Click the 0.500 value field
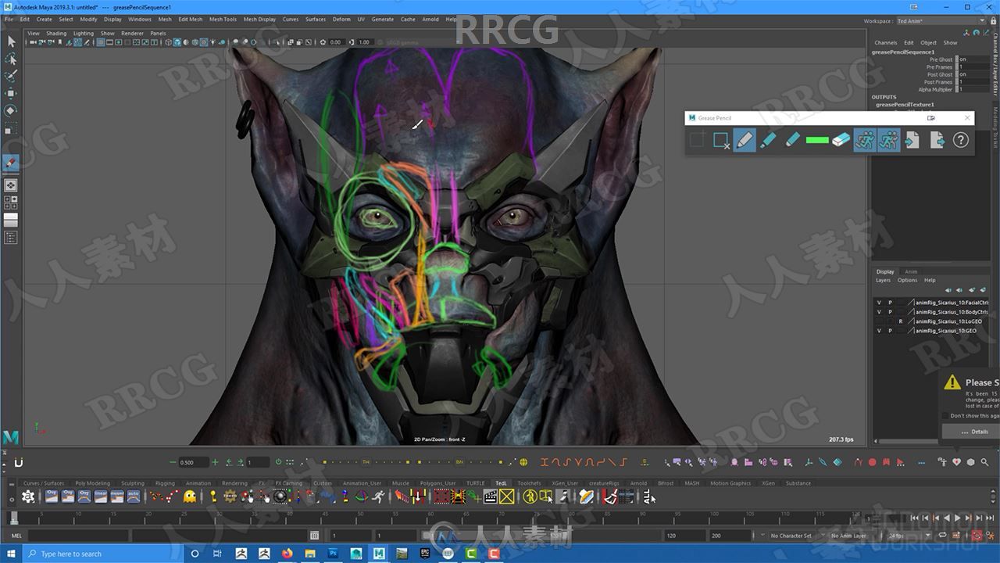Viewport: 1000px width, 563px height. (193, 462)
